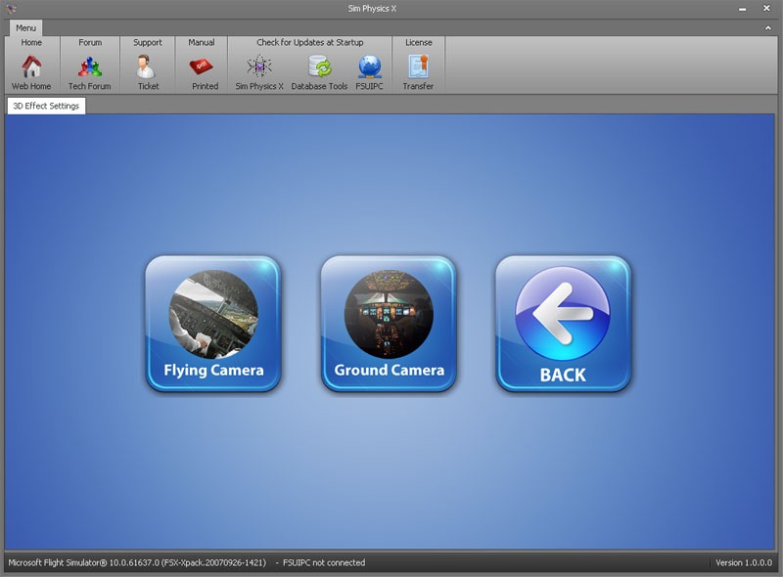Click the FSUIPC not connected status
783x577 pixels.
click(x=324, y=563)
